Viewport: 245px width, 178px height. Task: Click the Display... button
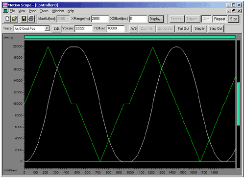coord(156,19)
